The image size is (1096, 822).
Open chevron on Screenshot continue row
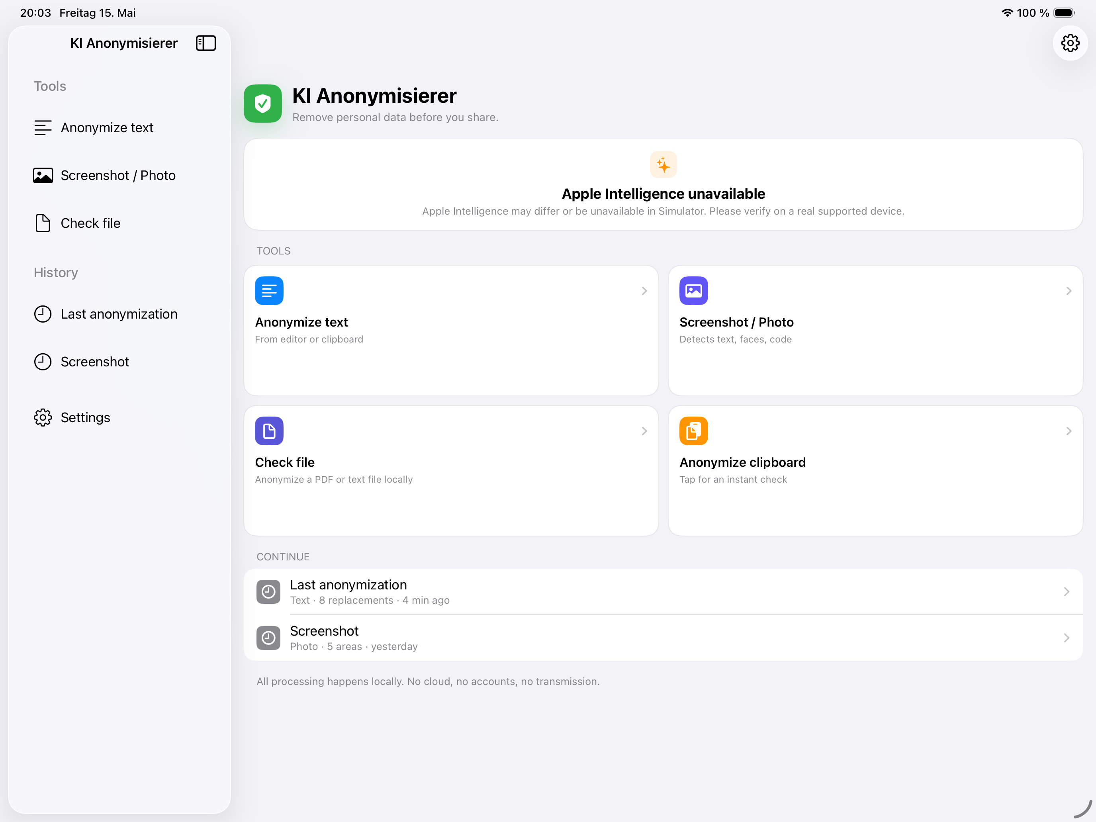point(1066,638)
